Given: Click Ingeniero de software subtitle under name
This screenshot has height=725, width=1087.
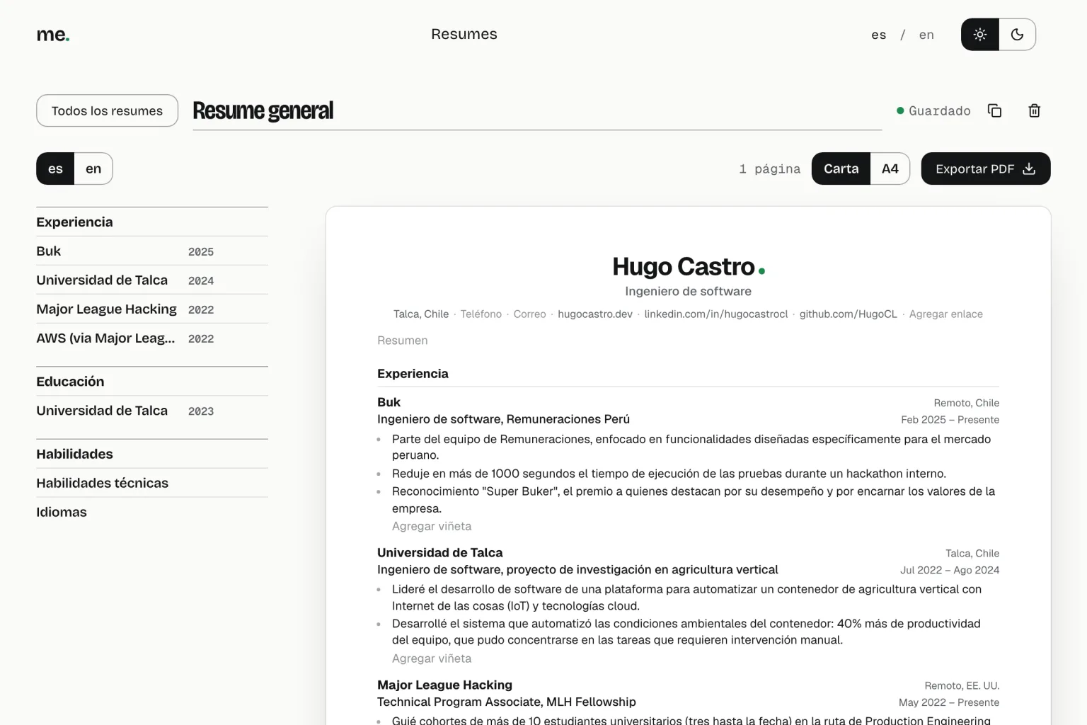Looking at the screenshot, I should (689, 291).
